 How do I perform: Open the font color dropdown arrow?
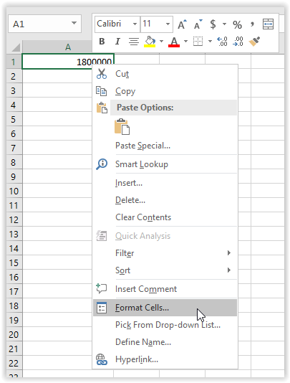(x=185, y=42)
